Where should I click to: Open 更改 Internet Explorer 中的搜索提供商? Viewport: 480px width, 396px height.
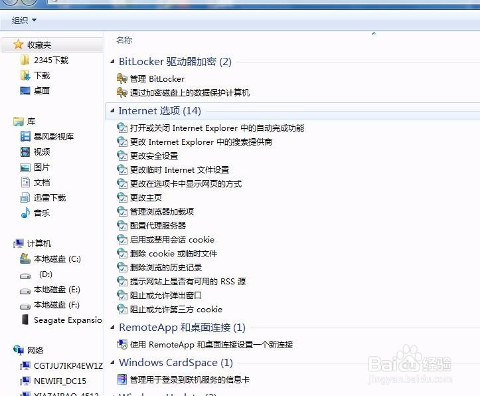(201, 142)
